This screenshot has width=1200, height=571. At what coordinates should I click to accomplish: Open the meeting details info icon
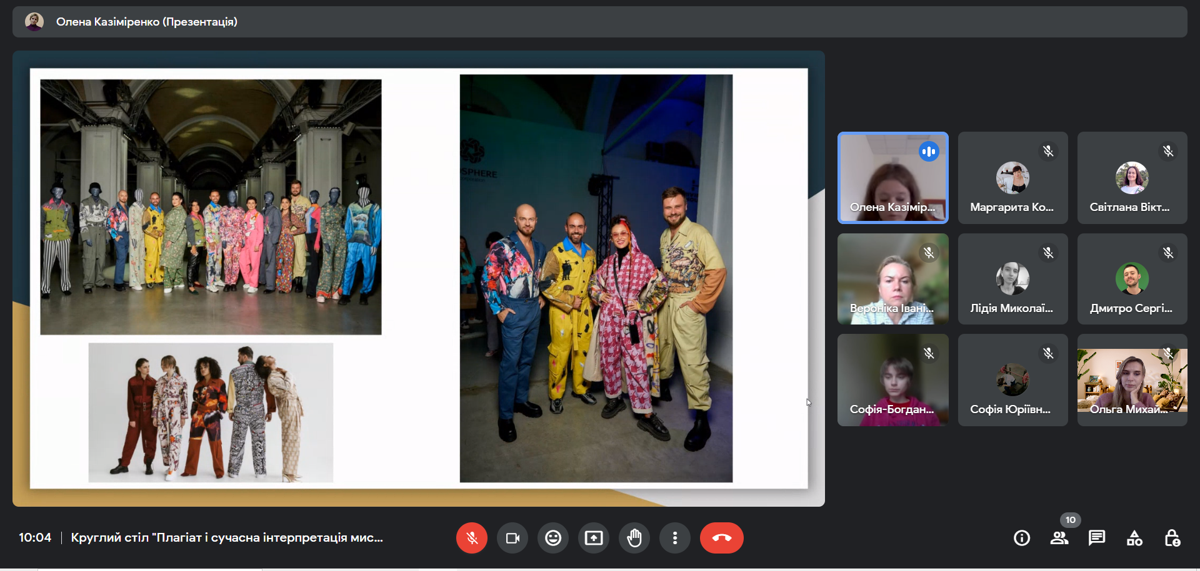[1022, 538]
